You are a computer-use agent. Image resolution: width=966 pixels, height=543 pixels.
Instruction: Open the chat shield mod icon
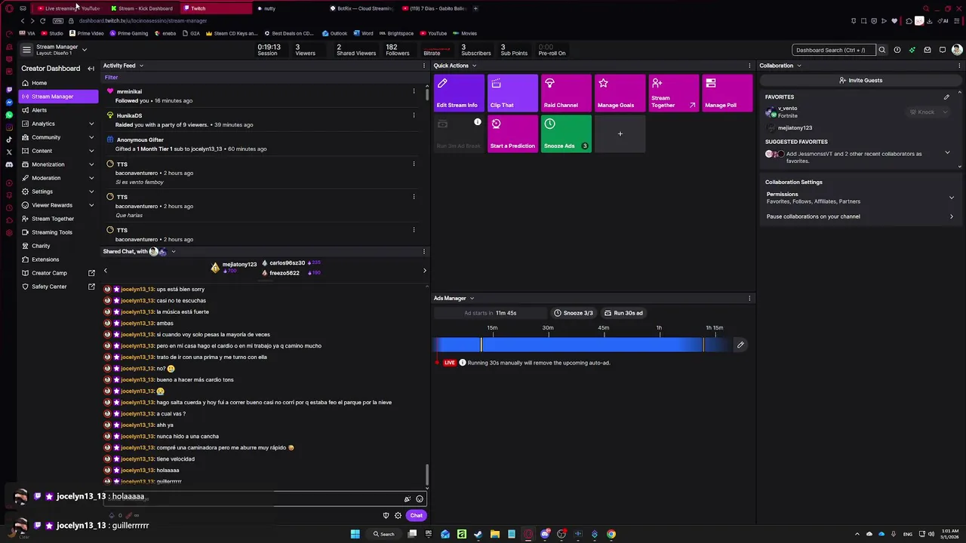point(386,515)
